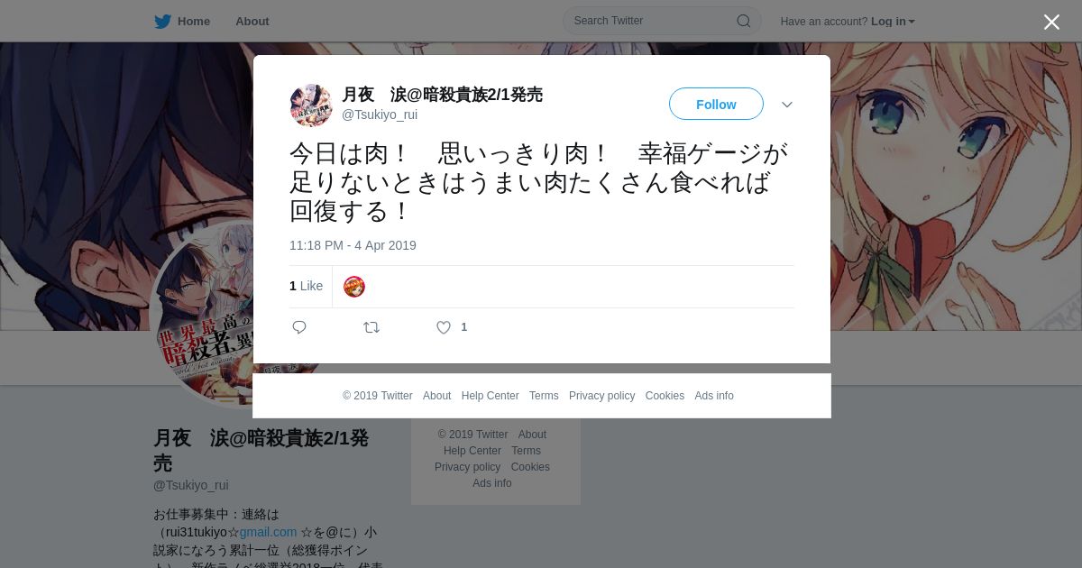The height and width of the screenshot is (568, 1082).
Task: Follow @Tsukiyo_rui with the Follow button
Action: click(x=716, y=105)
